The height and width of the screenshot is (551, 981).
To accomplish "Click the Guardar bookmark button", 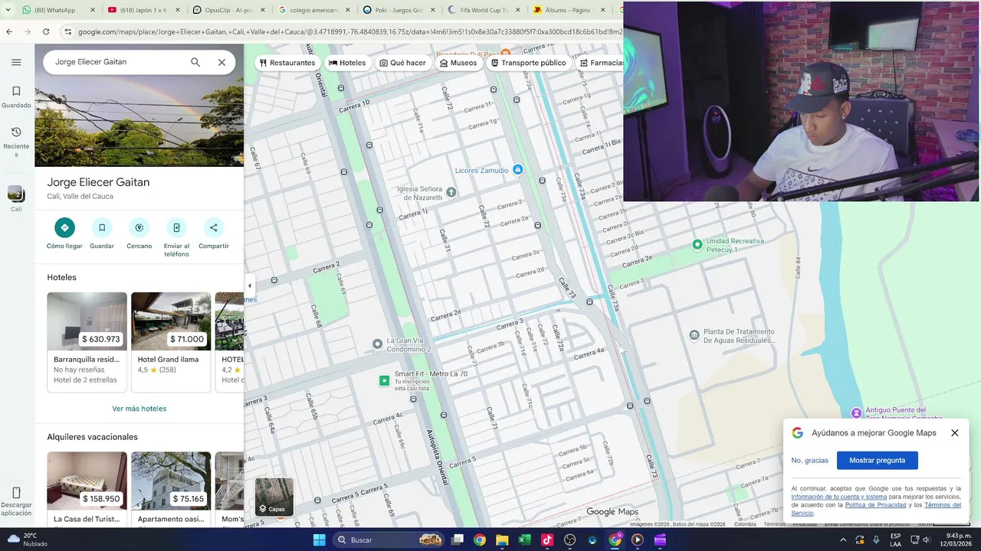I will click(102, 227).
